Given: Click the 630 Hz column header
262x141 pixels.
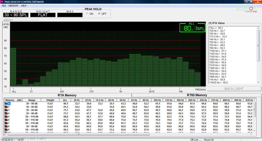Looking at the screenshot, I should tap(249, 100).
